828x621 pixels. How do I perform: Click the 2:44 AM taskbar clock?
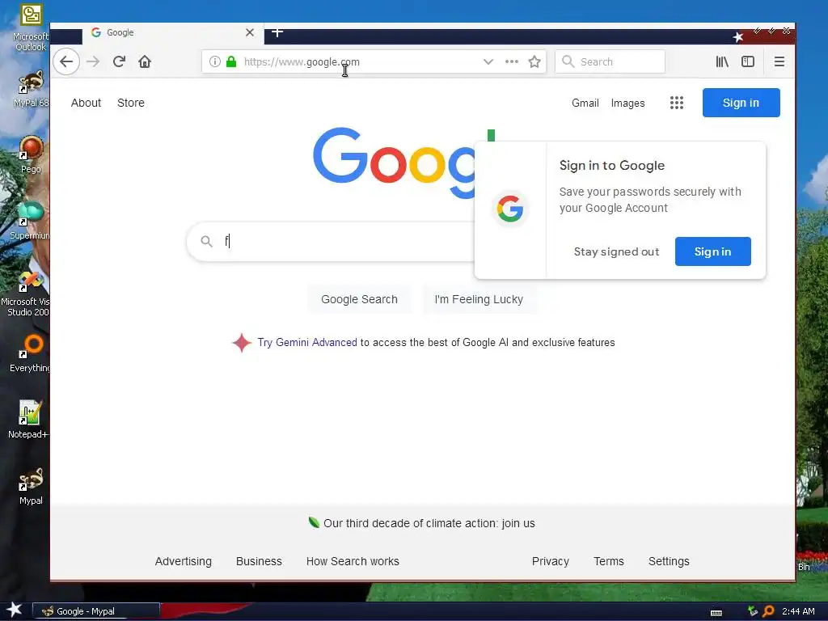pos(798,611)
